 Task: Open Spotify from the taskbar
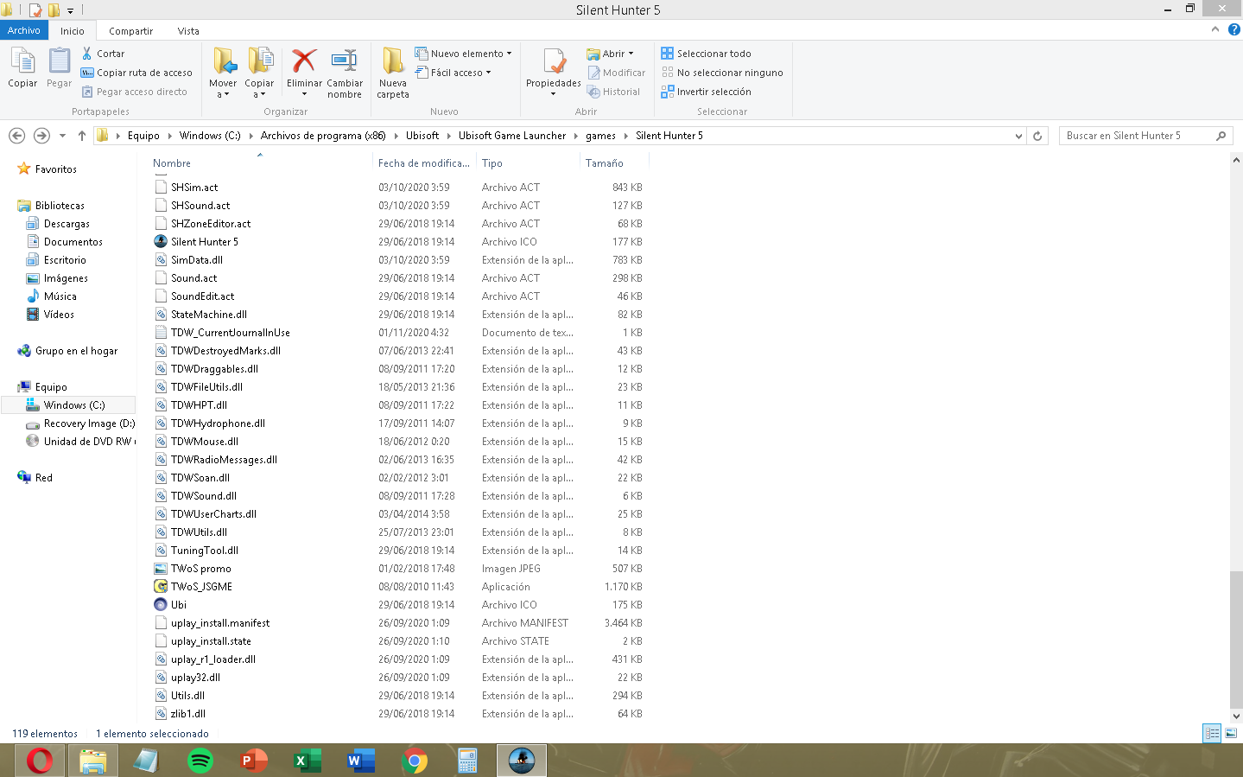(200, 761)
